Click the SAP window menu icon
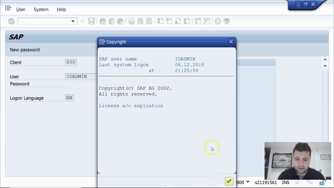The height and width of the screenshot is (188, 334). [8, 8]
